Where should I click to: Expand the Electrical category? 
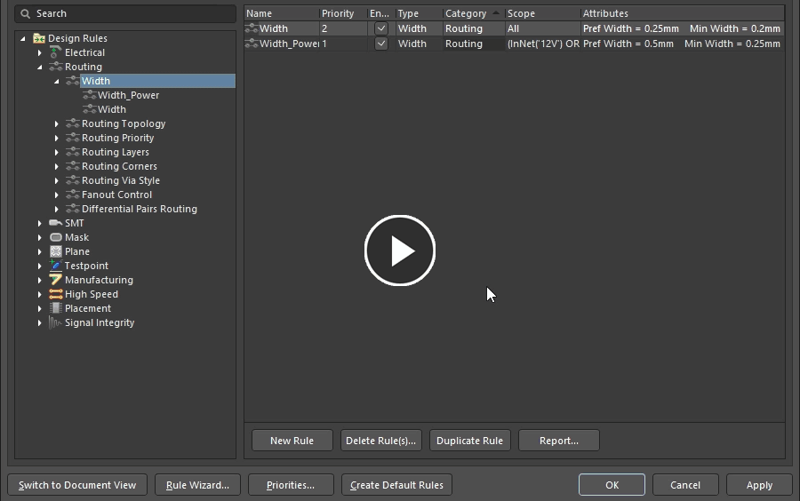tap(40, 52)
